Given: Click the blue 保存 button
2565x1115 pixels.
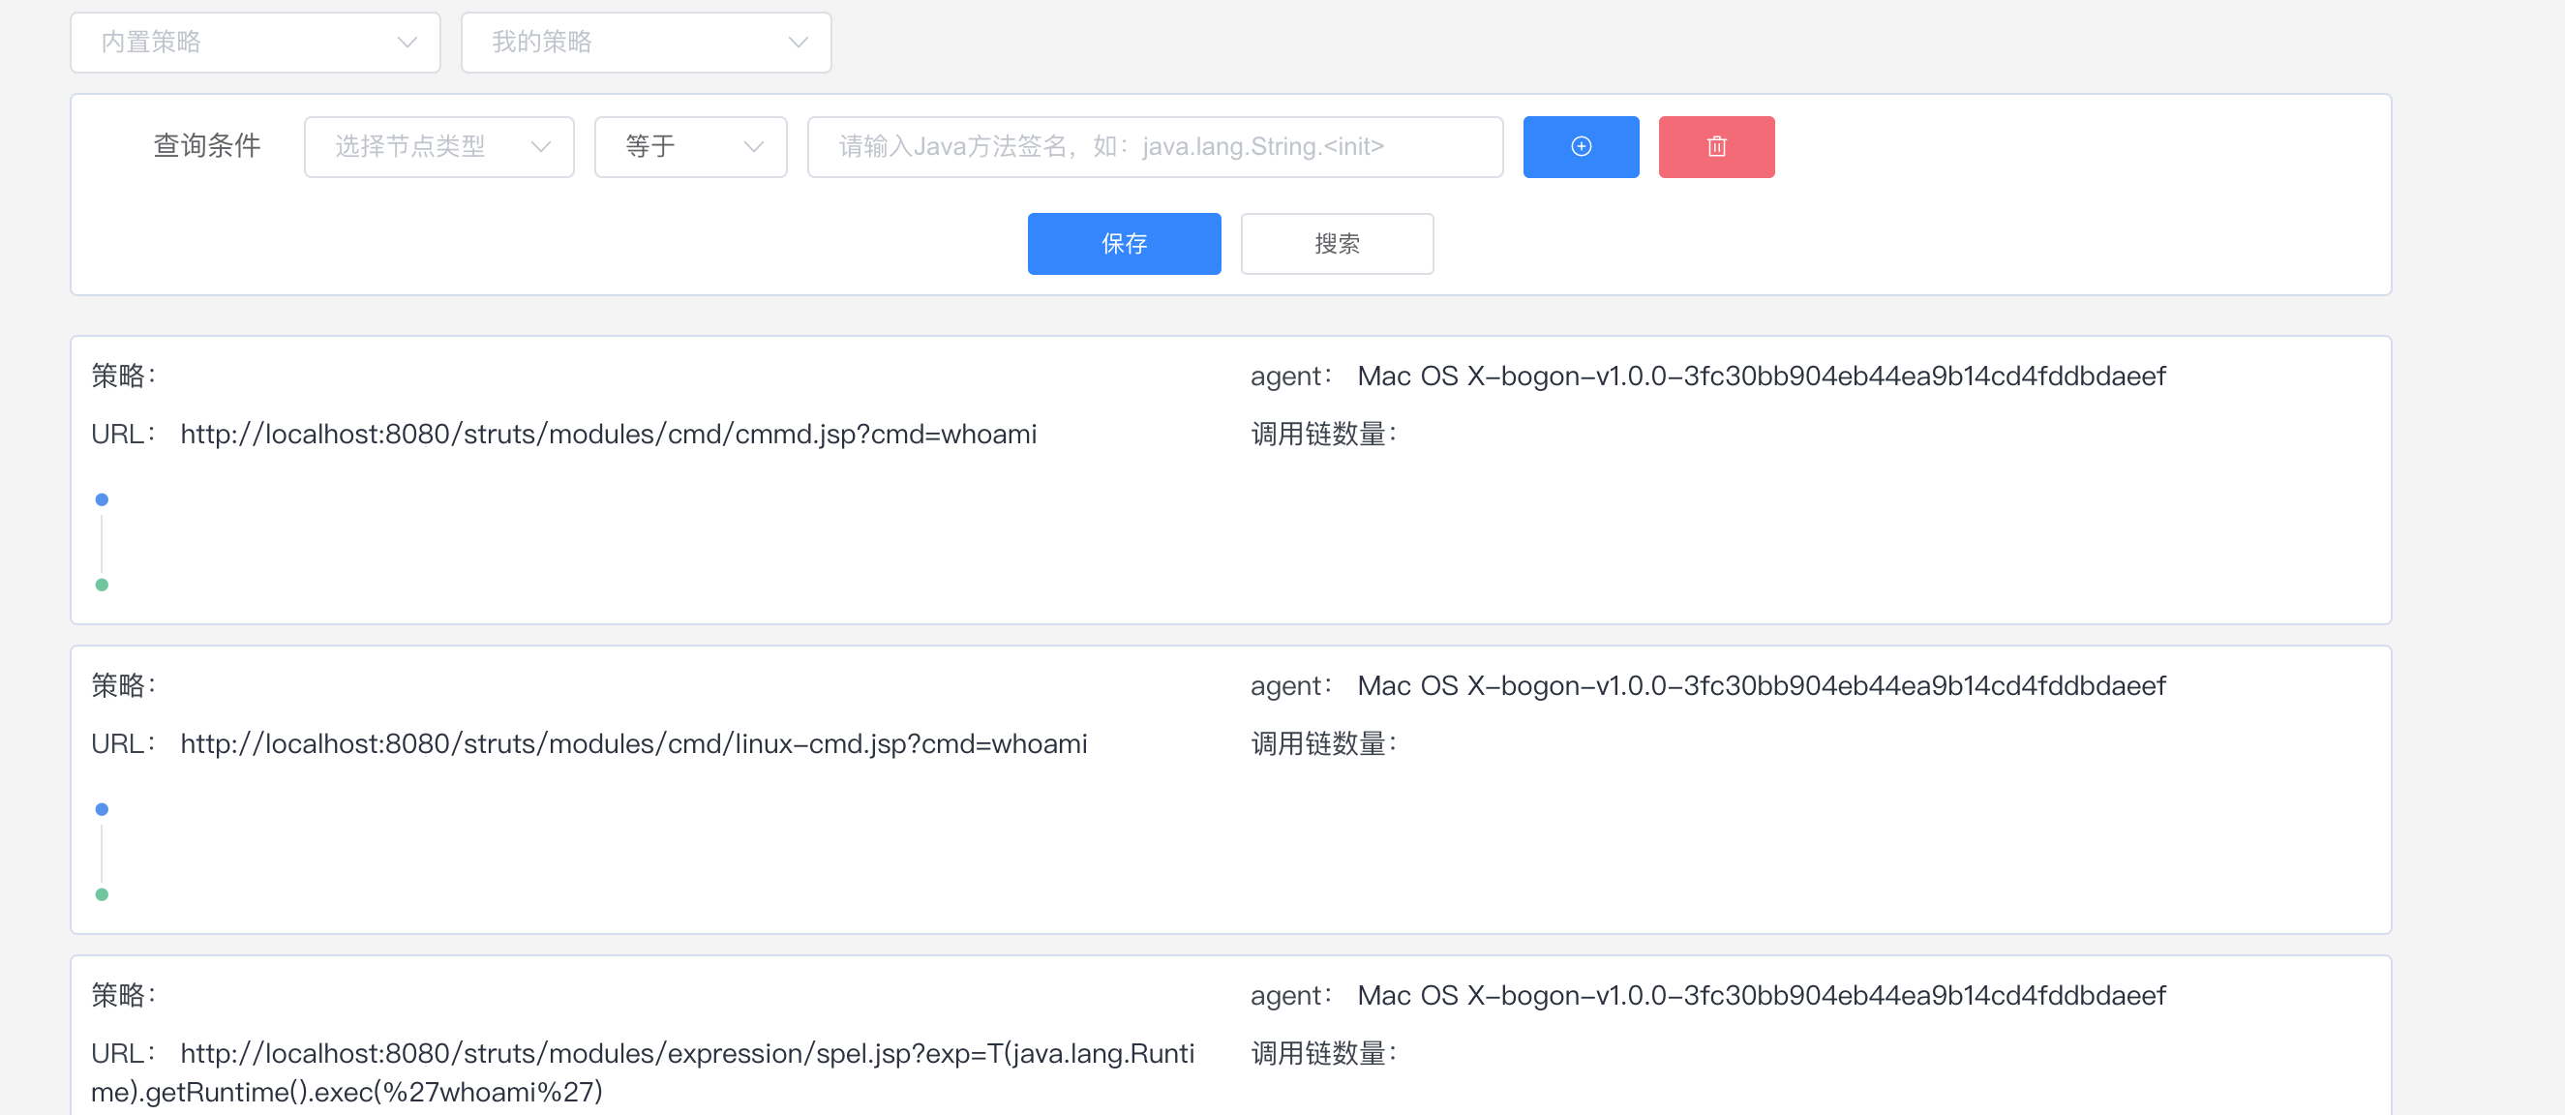Looking at the screenshot, I should (1123, 243).
